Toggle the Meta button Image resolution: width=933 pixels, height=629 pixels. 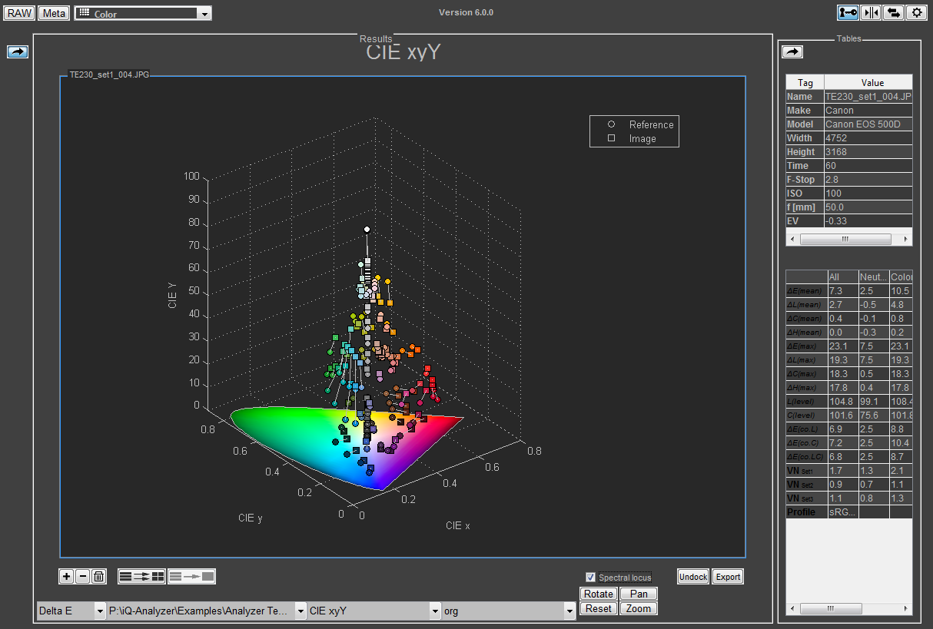54,13
